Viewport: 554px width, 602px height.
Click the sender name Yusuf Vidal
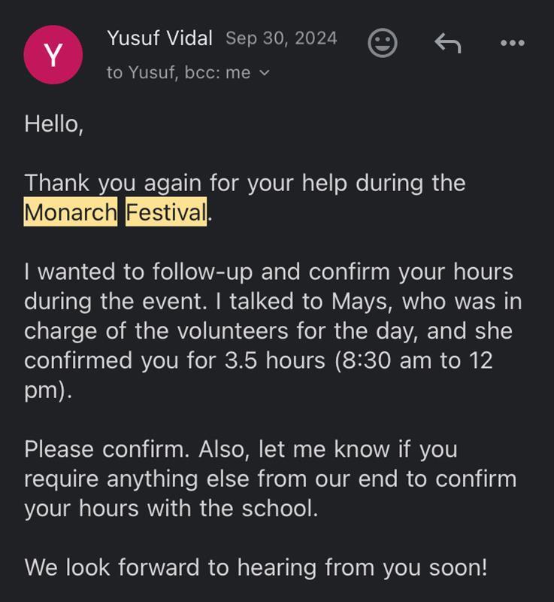pyautogui.click(x=159, y=38)
